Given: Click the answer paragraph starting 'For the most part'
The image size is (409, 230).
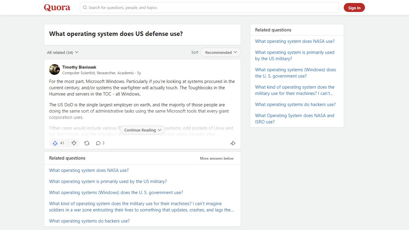Looking at the screenshot, I should click(x=143, y=88).
